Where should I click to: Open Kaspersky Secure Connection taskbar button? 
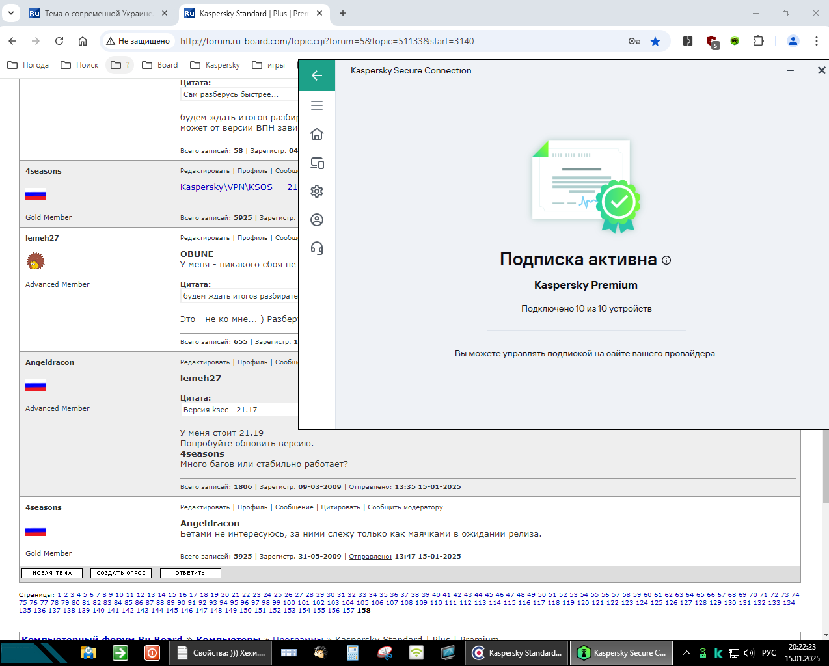click(622, 652)
